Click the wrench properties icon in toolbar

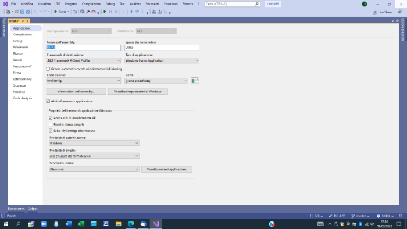coord(88,12)
